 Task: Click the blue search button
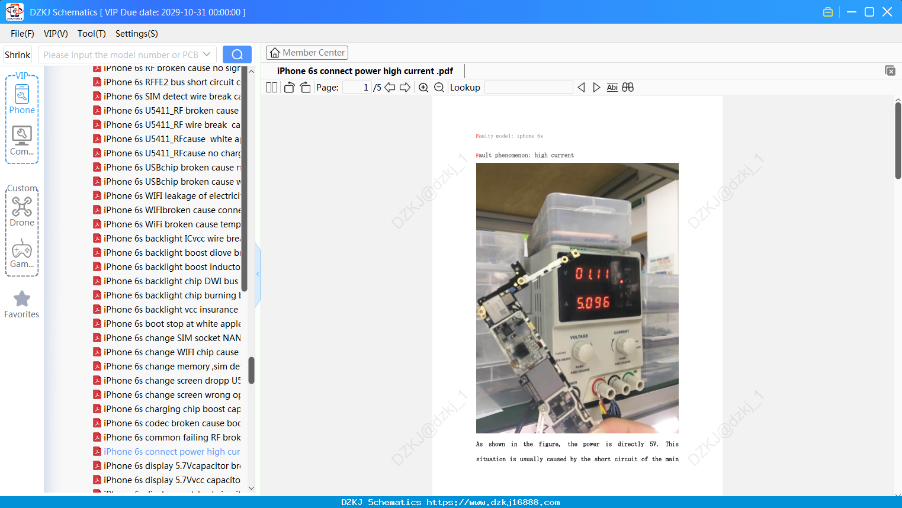click(x=237, y=54)
